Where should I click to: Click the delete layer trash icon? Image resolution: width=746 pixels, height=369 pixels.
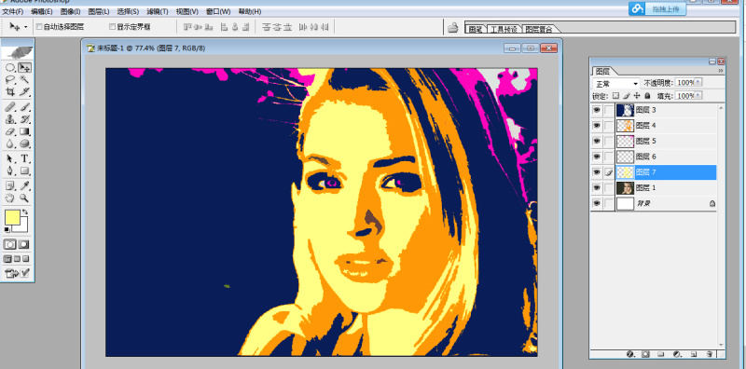[710, 354]
